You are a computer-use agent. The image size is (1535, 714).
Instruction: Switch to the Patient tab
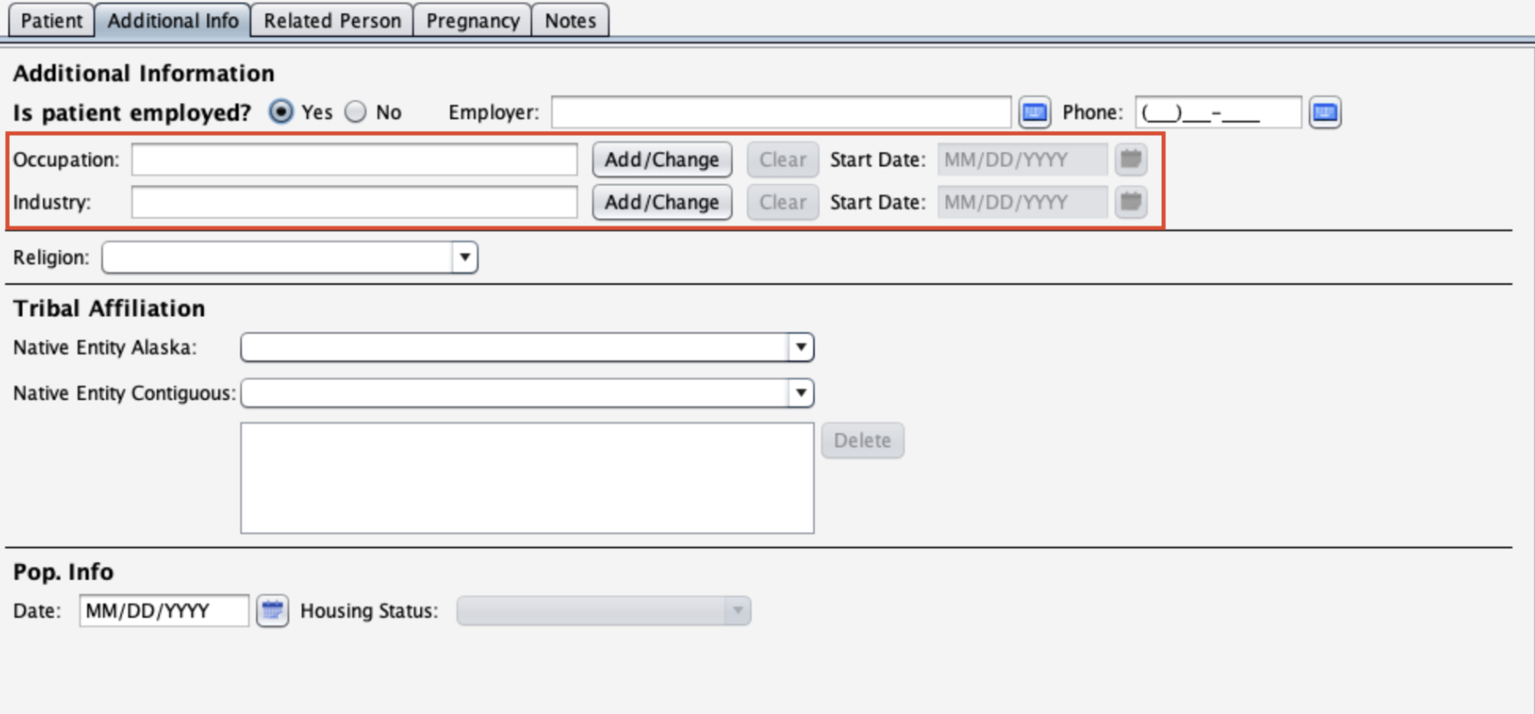pos(51,21)
